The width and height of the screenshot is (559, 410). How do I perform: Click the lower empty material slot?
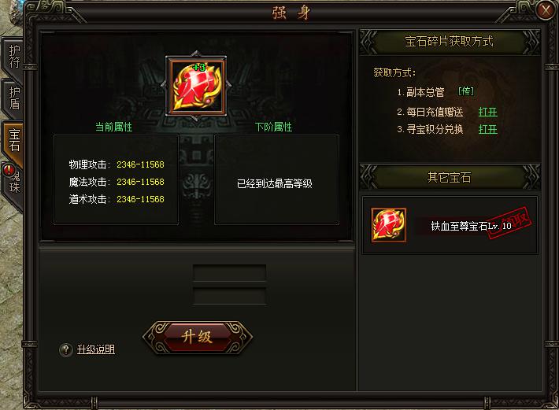point(230,296)
